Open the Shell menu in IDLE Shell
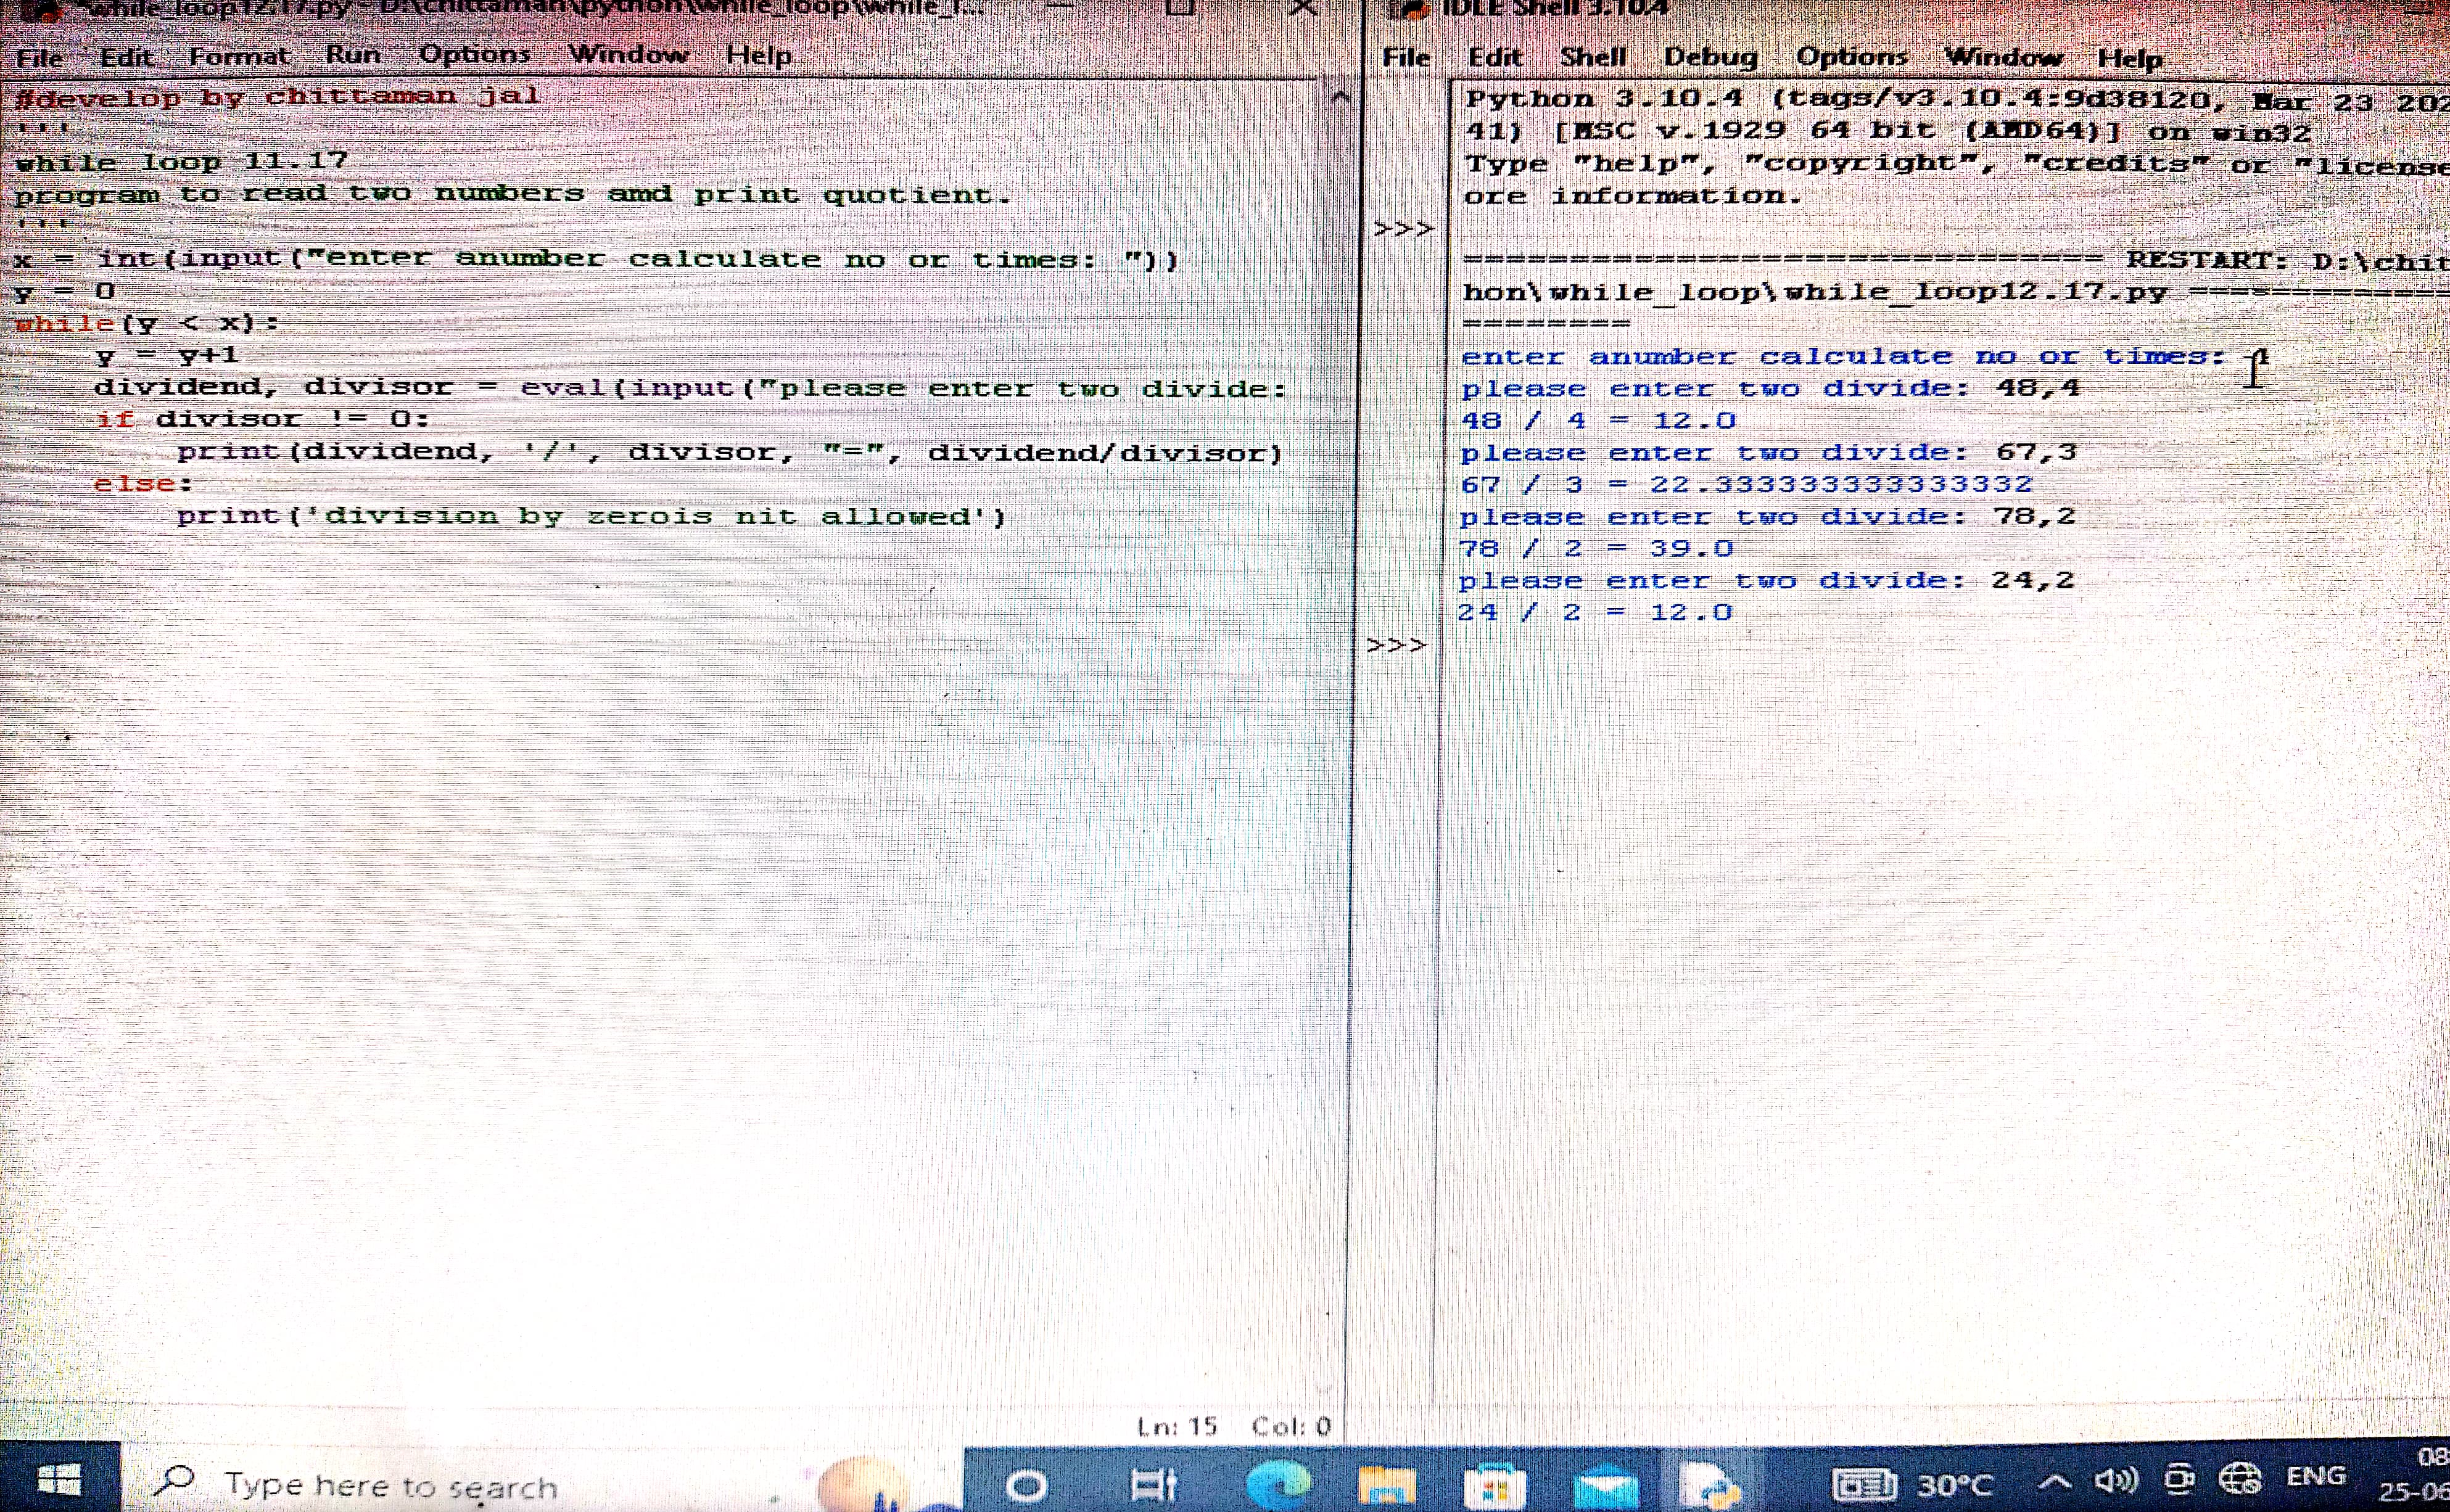The image size is (2450, 1512). (1593, 57)
